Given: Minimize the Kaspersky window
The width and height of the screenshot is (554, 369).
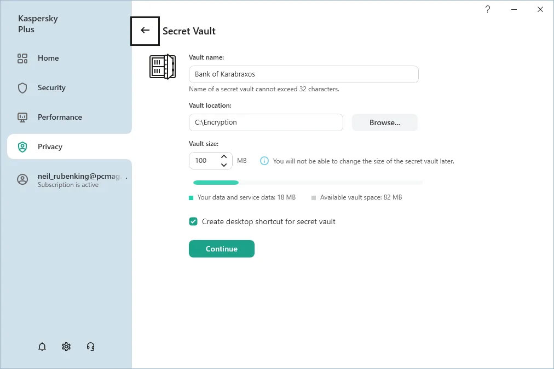Looking at the screenshot, I should [x=514, y=9].
